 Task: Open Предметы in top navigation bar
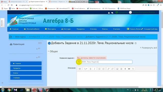pyautogui.click(x=80, y=29)
